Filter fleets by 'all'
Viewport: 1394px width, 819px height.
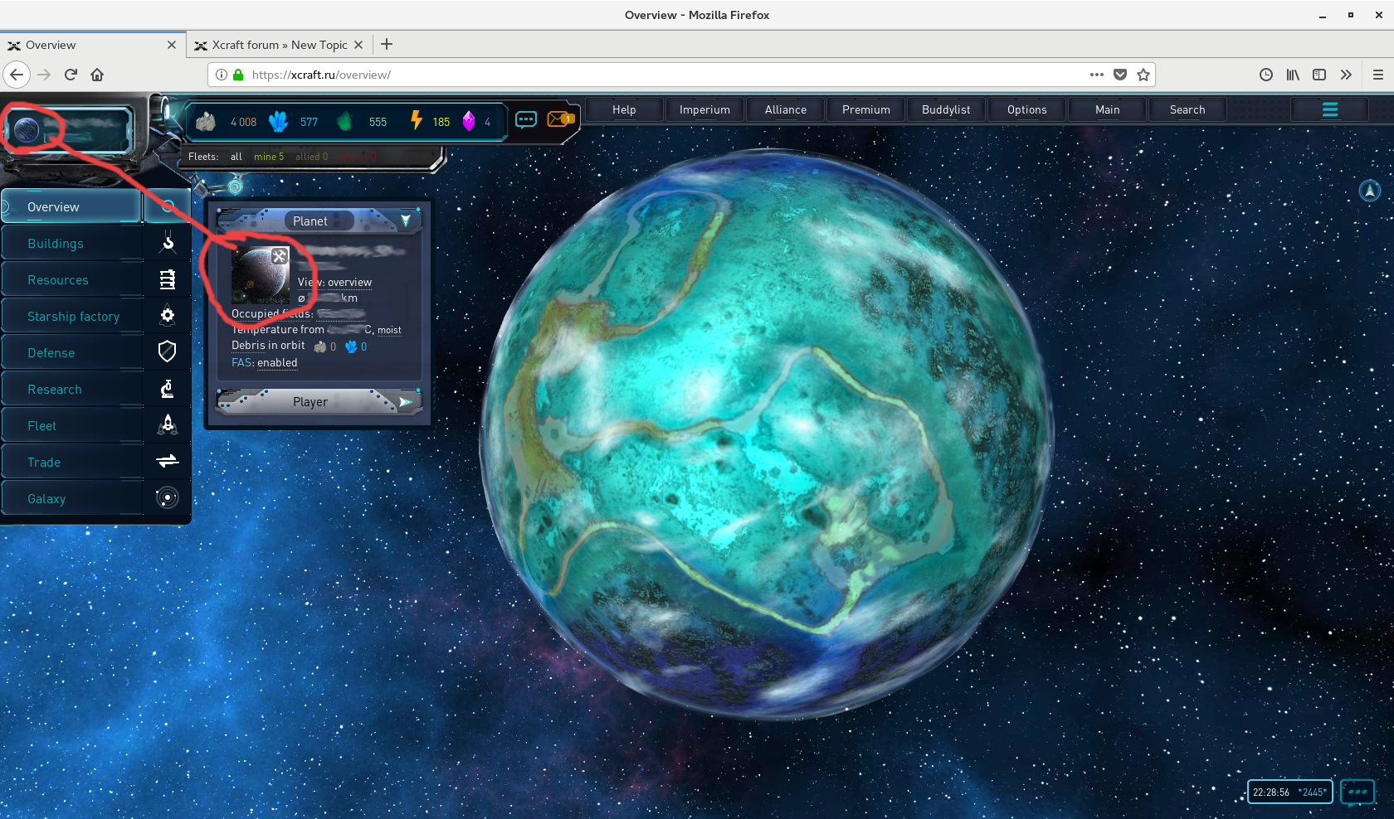tap(236, 157)
